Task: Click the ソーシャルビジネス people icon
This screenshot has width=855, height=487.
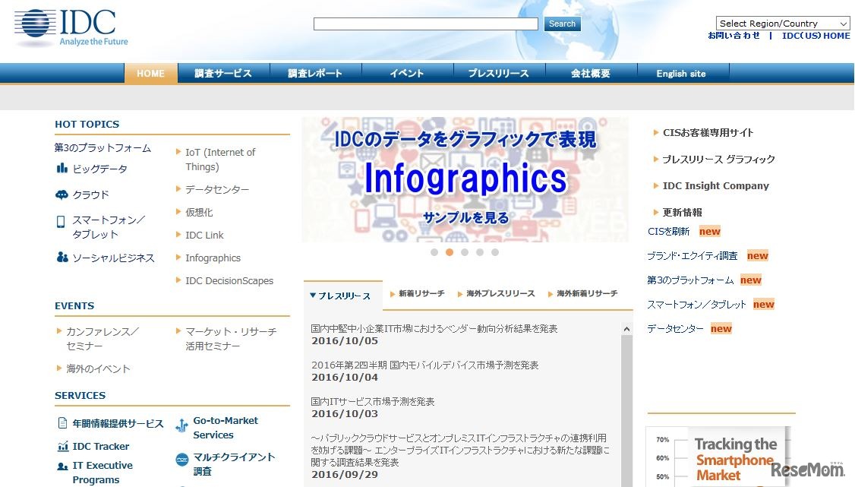Action: click(62, 258)
